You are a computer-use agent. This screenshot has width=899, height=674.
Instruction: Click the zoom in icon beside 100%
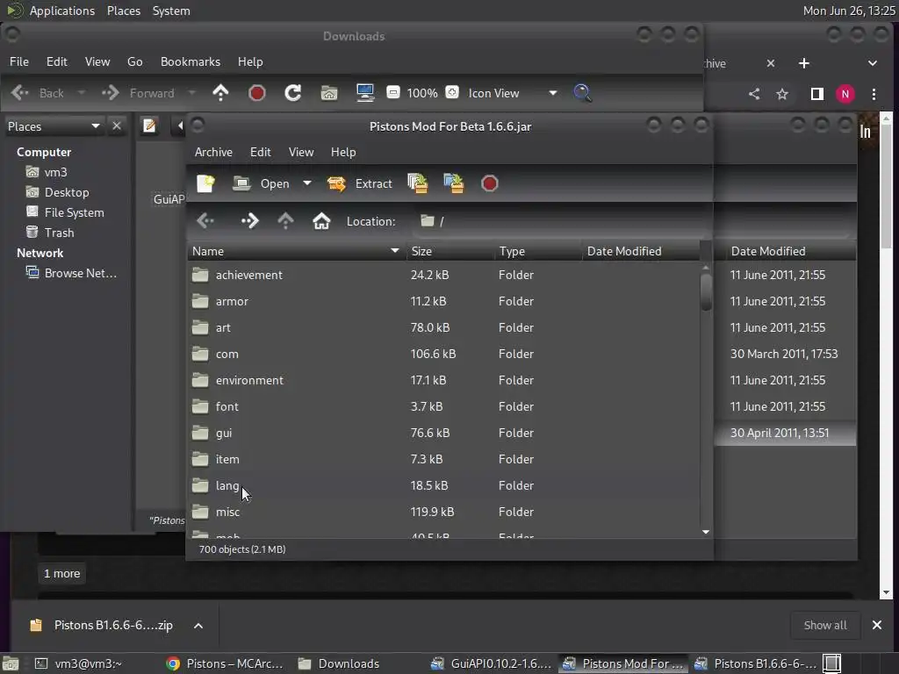click(452, 92)
